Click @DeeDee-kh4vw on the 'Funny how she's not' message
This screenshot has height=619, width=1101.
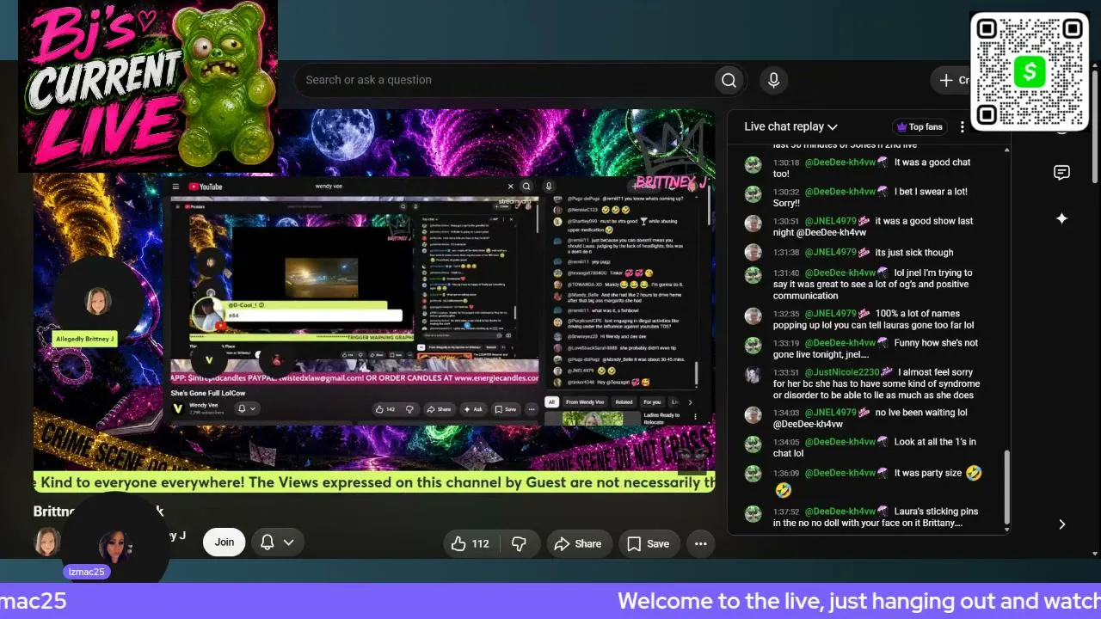click(840, 343)
